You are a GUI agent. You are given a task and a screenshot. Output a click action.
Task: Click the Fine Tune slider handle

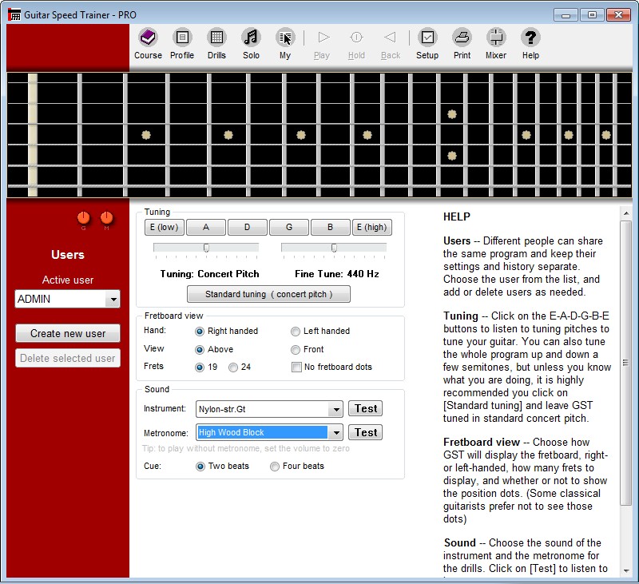point(334,248)
